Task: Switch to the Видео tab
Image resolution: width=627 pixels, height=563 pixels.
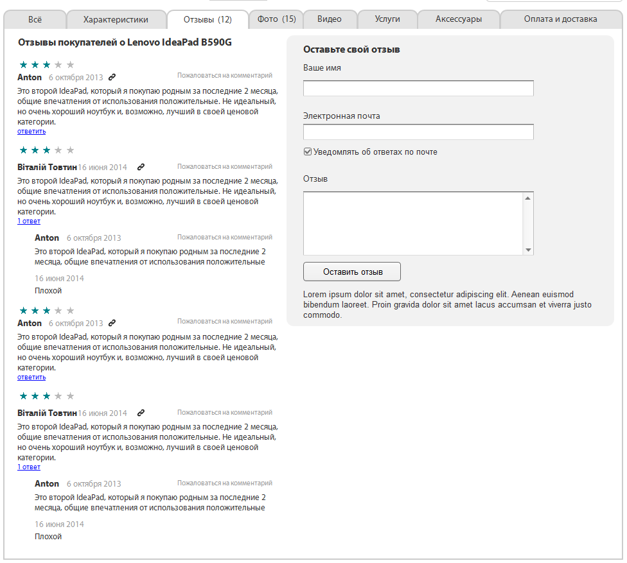Action: point(330,19)
